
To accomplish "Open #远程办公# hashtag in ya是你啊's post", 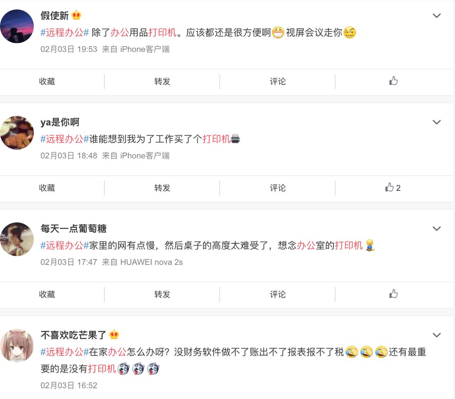I will (x=65, y=139).
